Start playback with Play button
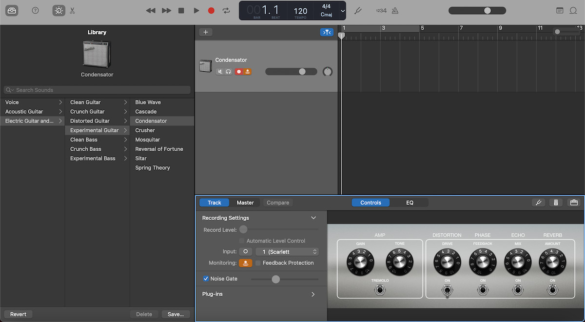Screen dimensions: 585x322 tap(196, 10)
